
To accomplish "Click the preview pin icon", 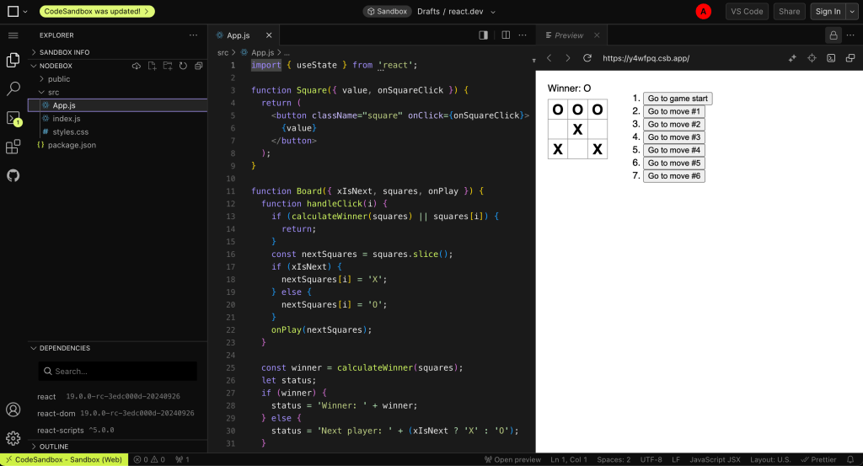I will (x=792, y=58).
